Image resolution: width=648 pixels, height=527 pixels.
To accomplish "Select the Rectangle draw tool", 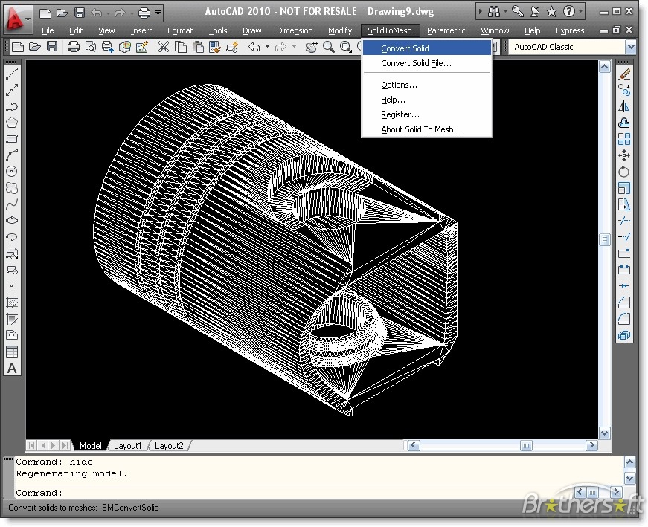I will click(12, 139).
